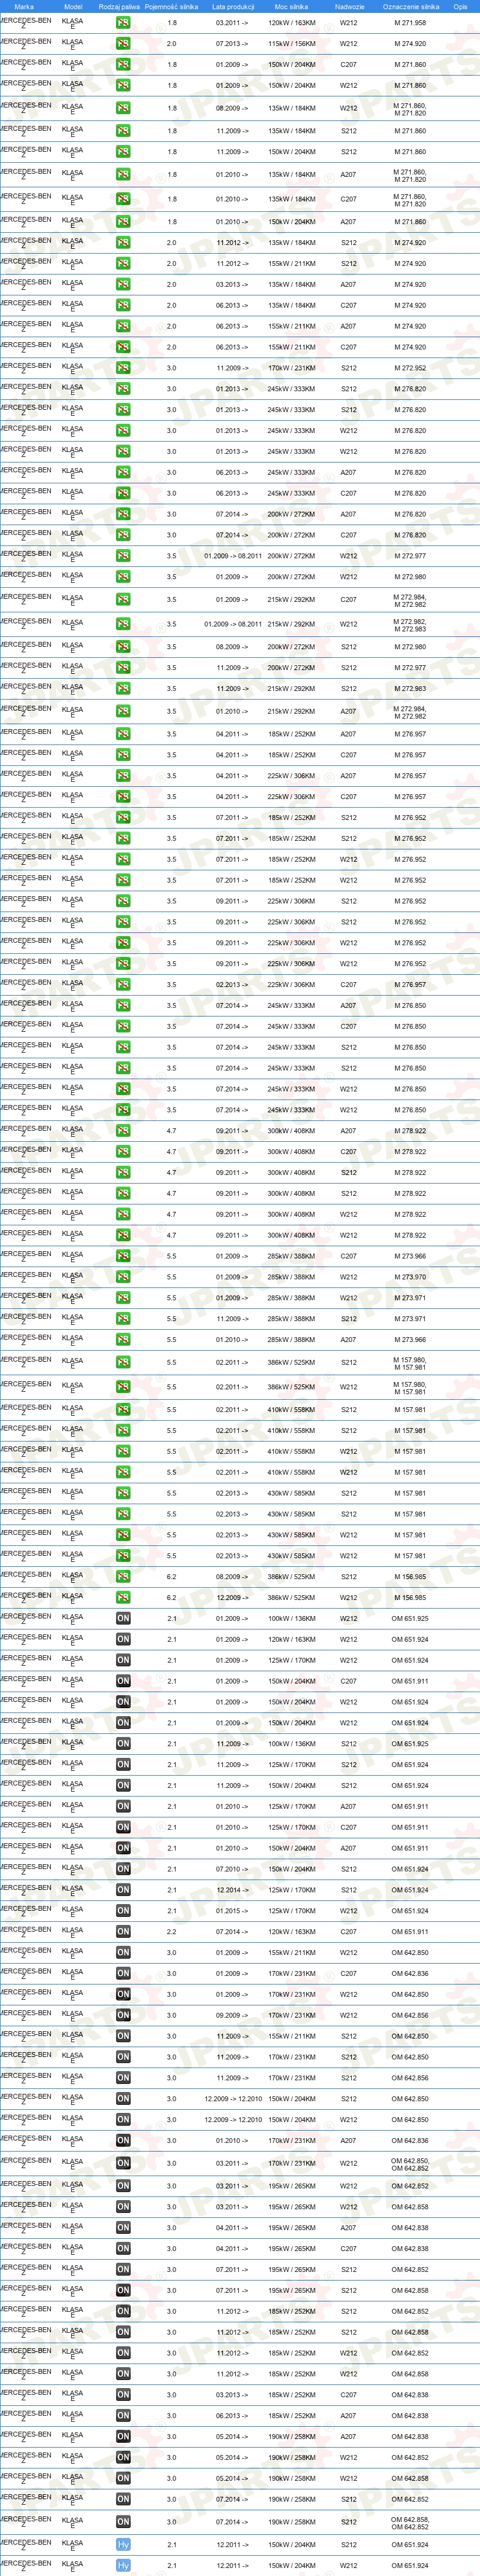The height and width of the screenshot is (2576, 480).
Task: Click the petrol icon in the S212 M 272.983 row
Action: 123,689
